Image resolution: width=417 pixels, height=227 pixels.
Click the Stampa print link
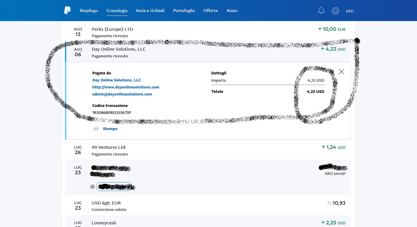point(110,129)
